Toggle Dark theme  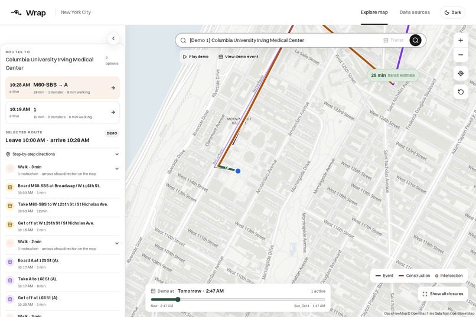[x=452, y=12]
